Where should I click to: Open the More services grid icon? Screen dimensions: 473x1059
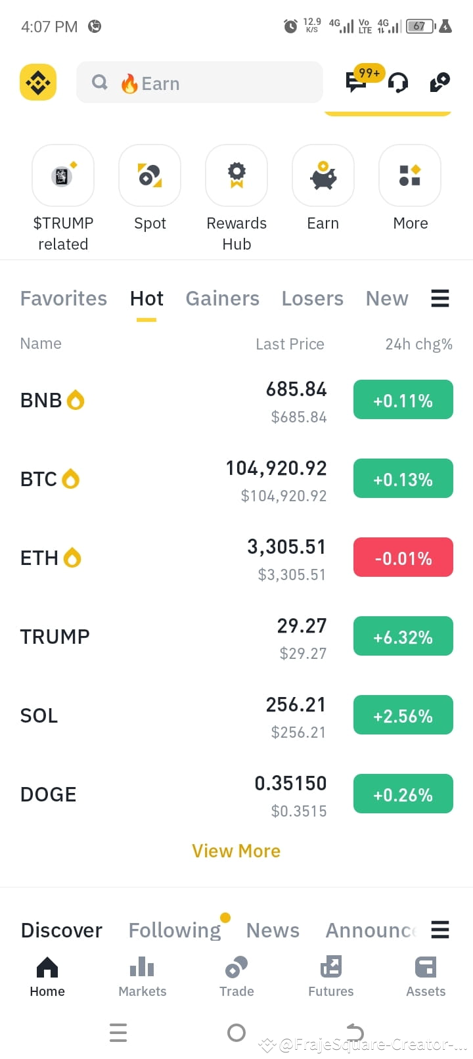pyautogui.click(x=410, y=175)
